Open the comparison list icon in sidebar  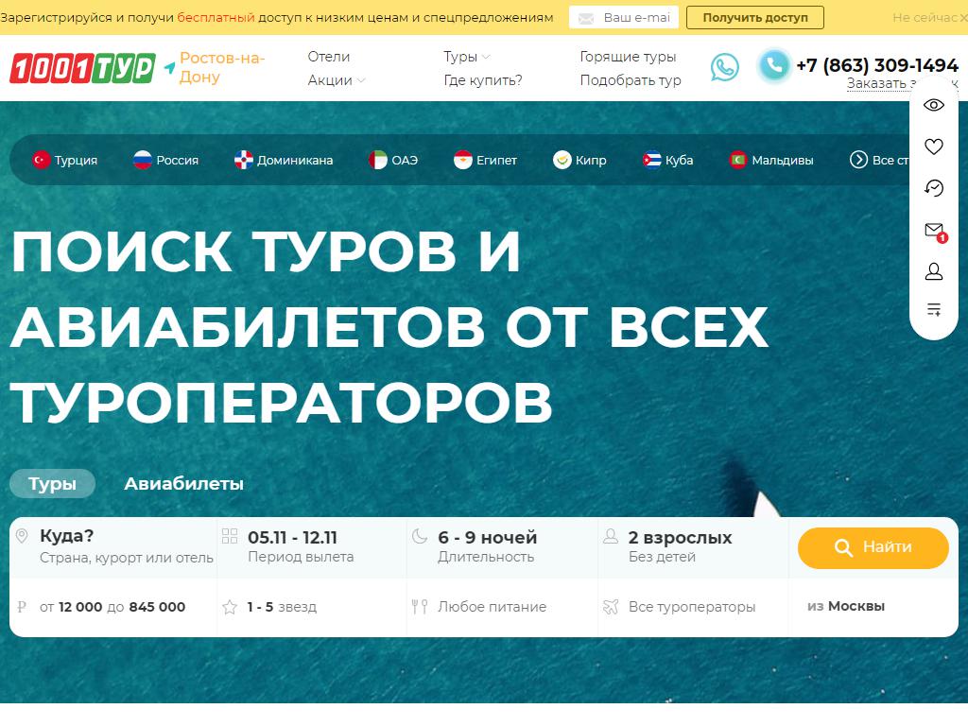(x=934, y=309)
